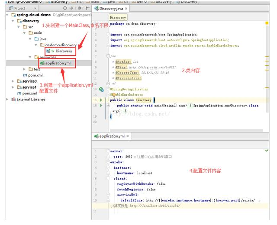Unfold the main method on line 16

(108, 106)
